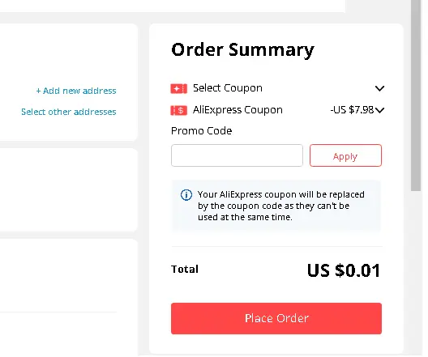
Task: Apply the promo code
Action: [x=345, y=155]
